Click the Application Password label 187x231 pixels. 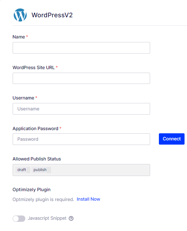point(36,128)
